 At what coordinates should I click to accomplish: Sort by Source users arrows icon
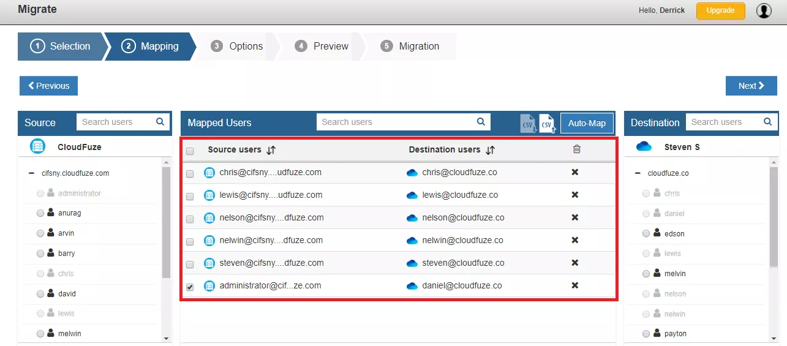pos(271,150)
